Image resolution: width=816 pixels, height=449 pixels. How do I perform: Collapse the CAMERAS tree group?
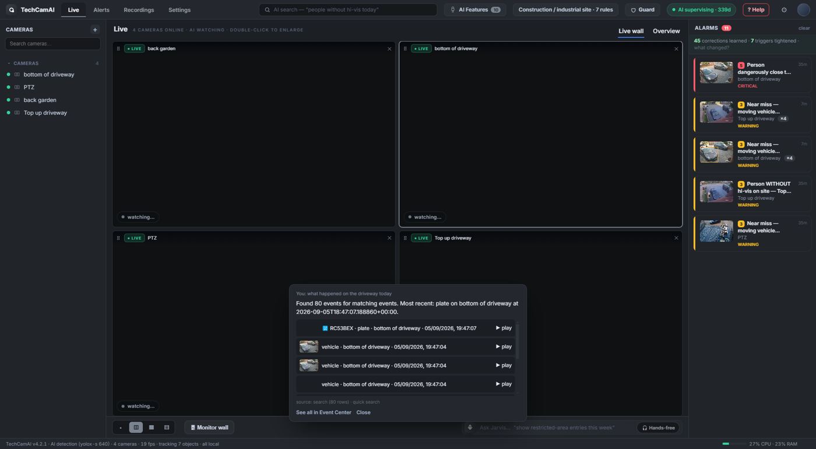9,63
